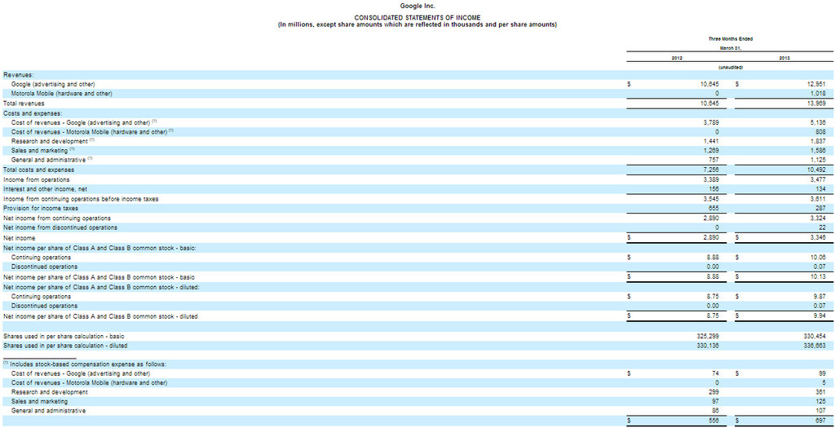Click the 'Costs and expenses:' label
This screenshot has width=835, height=428.
point(33,113)
